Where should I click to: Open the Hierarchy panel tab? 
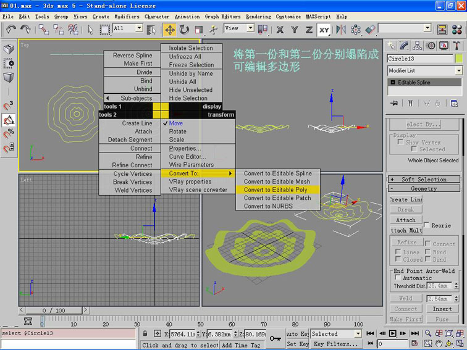417,46
